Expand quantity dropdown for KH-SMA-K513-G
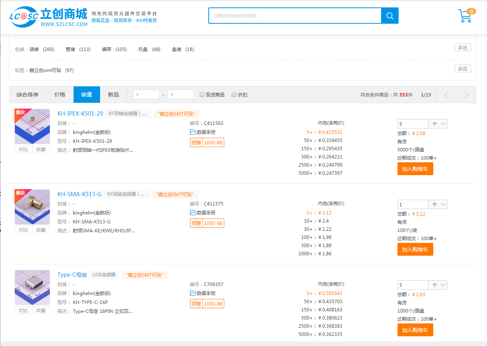 click(x=443, y=205)
